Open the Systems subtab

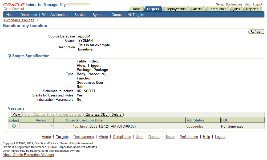[x=99, y=15]
